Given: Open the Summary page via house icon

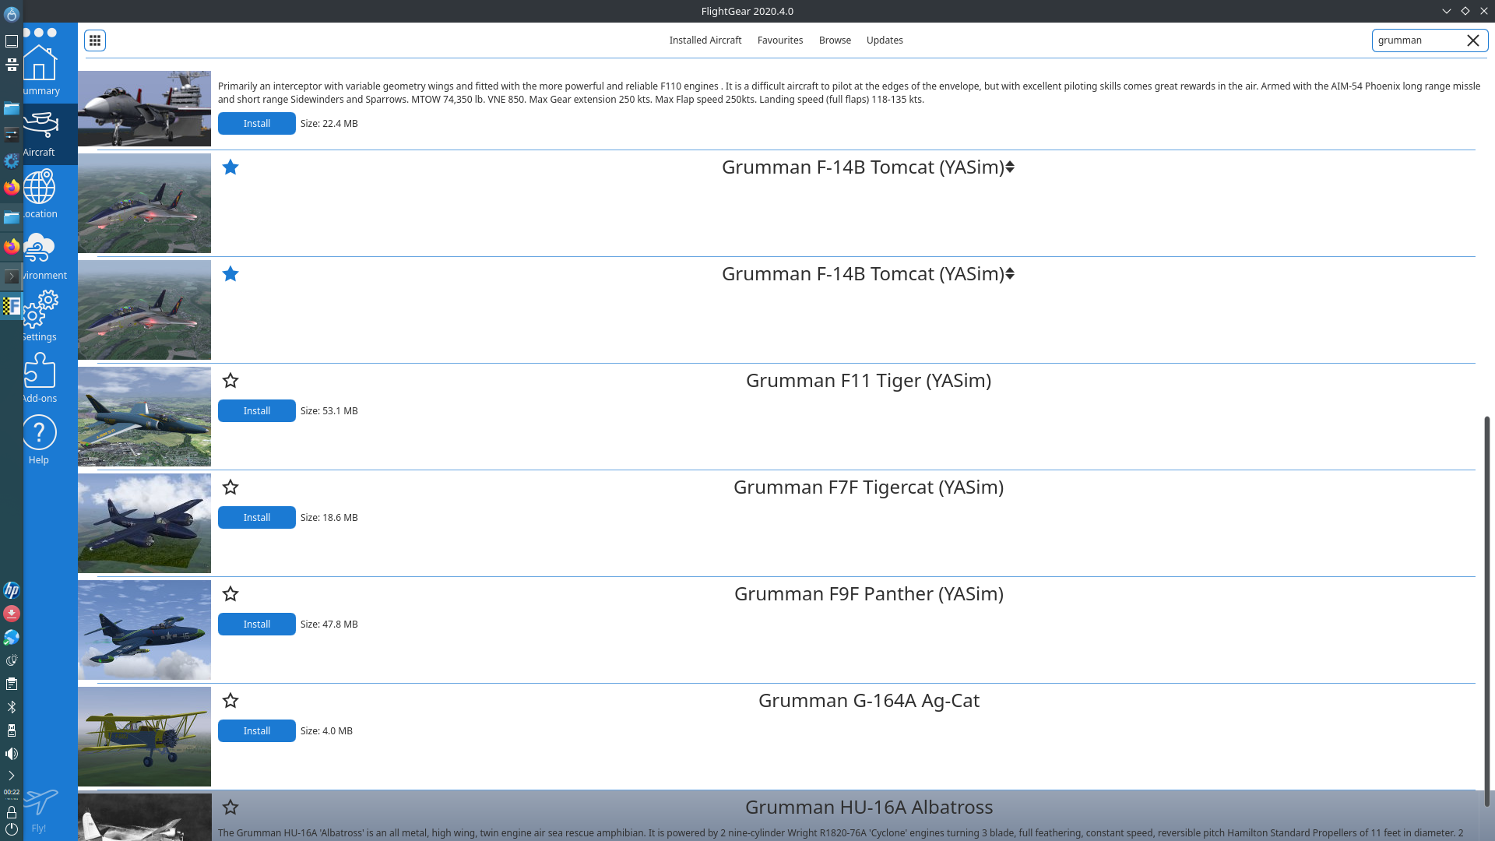Looking at the screenshot, I should tap(40, 64).
